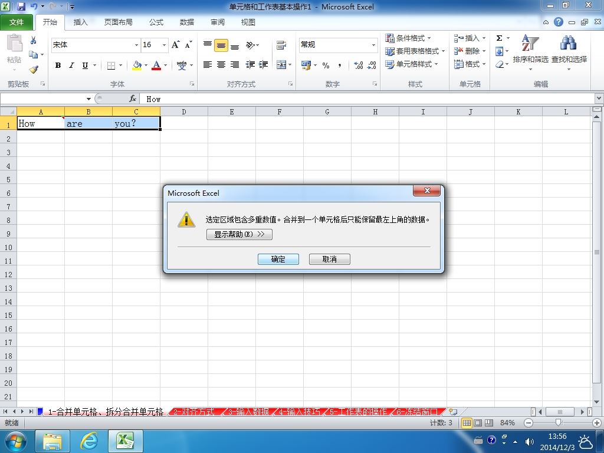Viewport: 604px width, 453px height.
Task: Click the text orientation icon
Action: pyautogui.click(x=250, y=45)
